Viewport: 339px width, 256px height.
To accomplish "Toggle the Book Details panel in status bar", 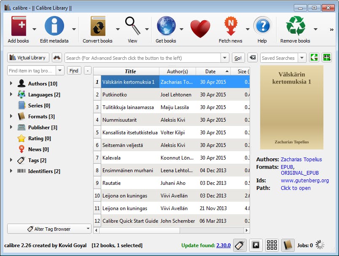I will (288, 245).
